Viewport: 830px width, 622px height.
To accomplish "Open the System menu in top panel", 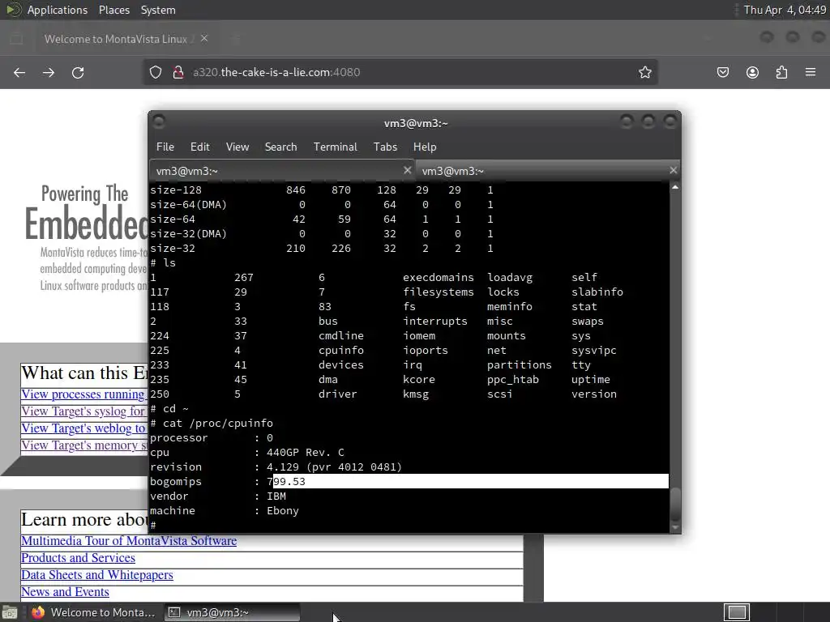I will point(158,10).
